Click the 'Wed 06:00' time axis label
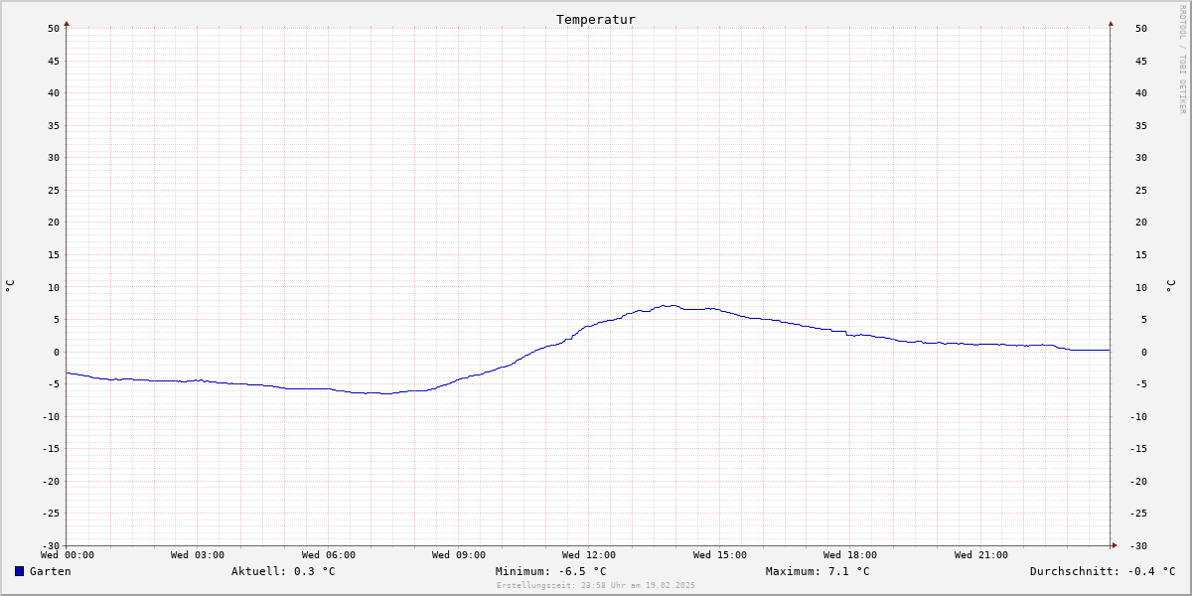This screenshot has width=1192, height=596. pos(329,555)
